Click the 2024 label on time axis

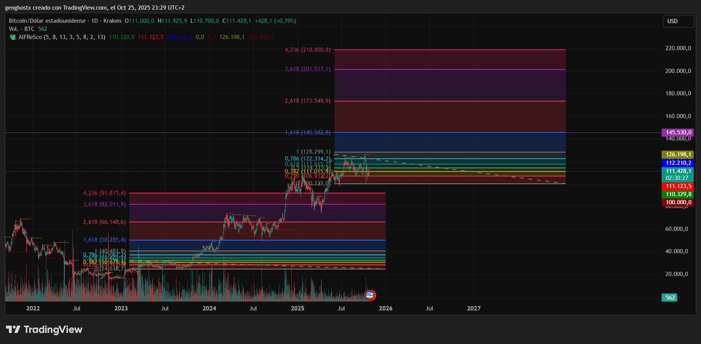coord(209,308)
